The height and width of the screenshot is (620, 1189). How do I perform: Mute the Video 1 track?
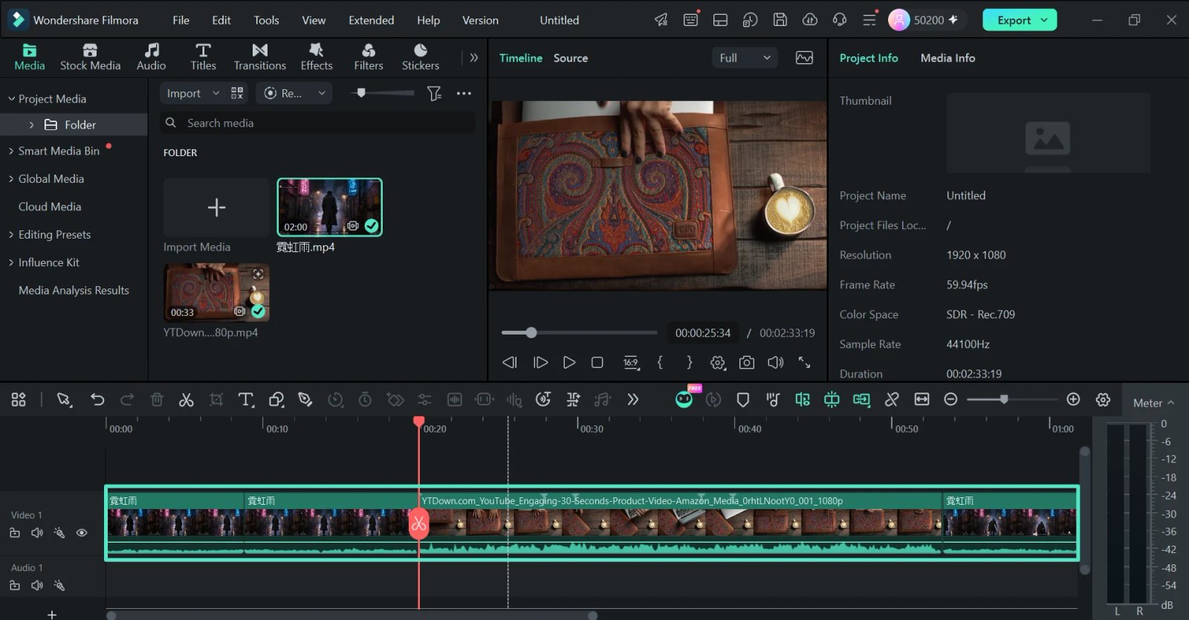click(37, 532)
